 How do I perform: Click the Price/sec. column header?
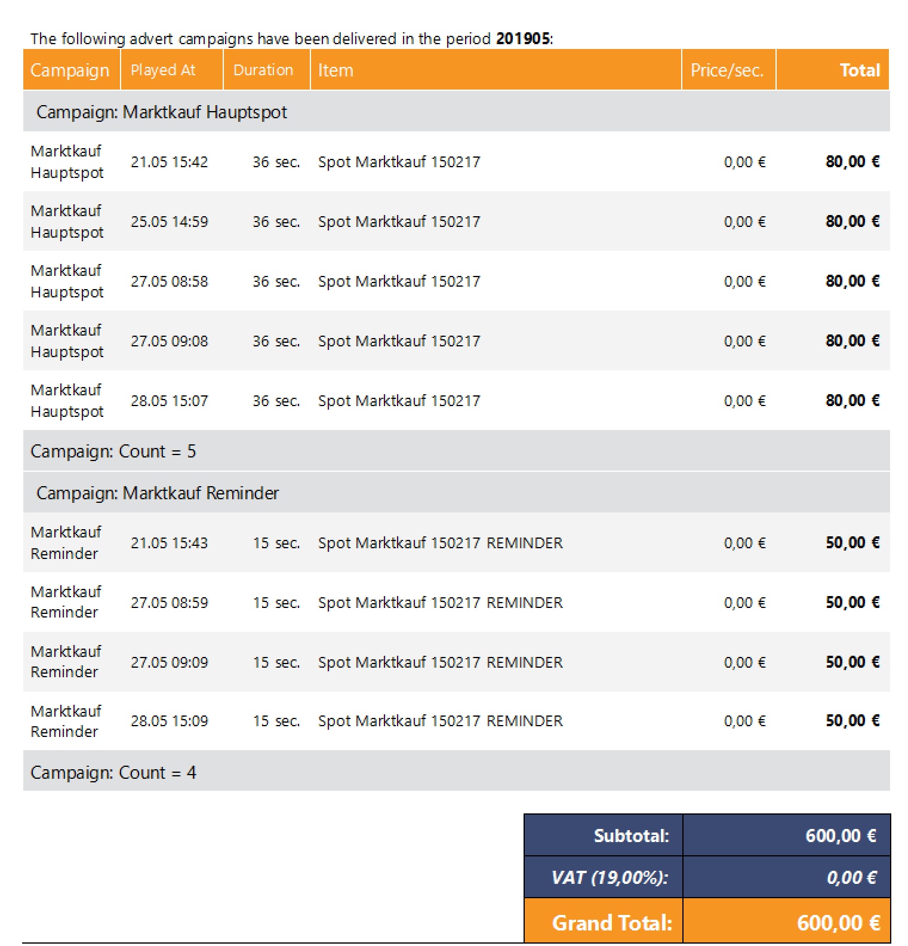coord(729,70)
